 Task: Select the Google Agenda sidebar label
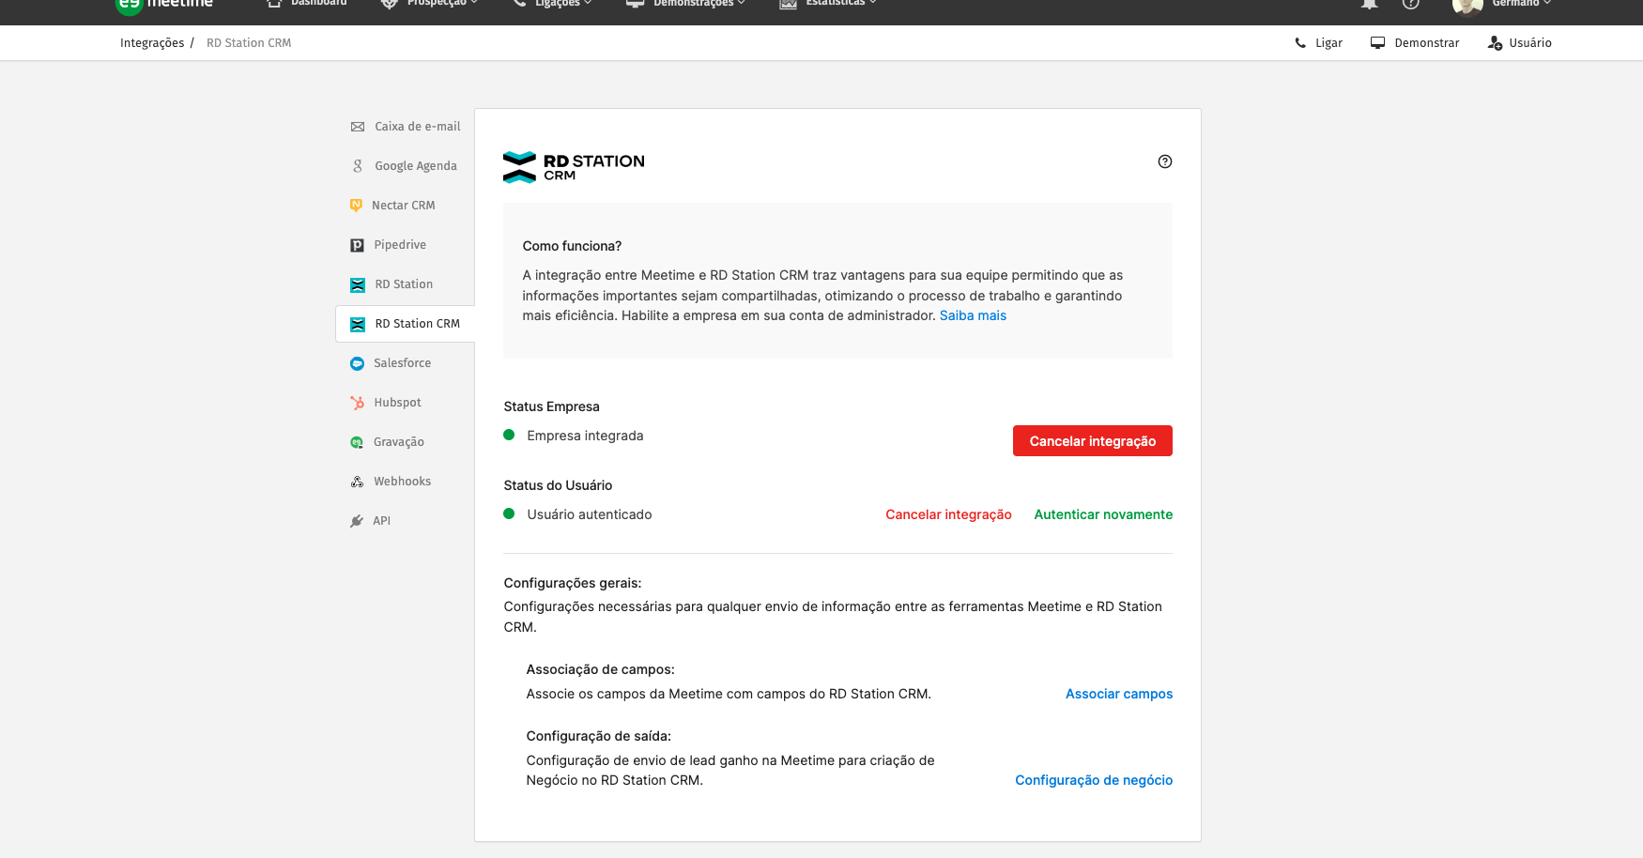tap(416, 166)
